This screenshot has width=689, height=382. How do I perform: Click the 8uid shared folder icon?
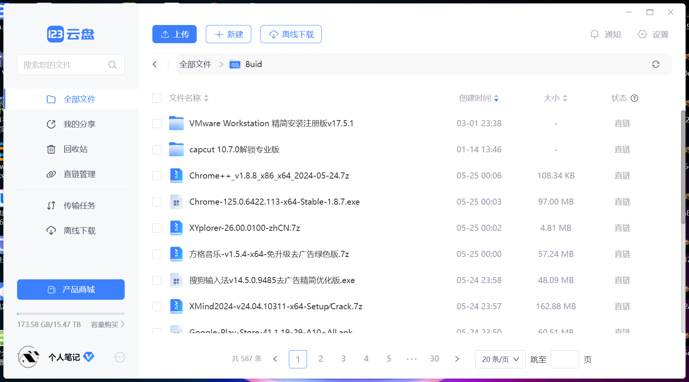tap(235, 64)
